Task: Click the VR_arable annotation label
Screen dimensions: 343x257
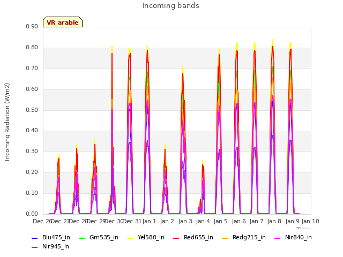Action: [63, 22]
